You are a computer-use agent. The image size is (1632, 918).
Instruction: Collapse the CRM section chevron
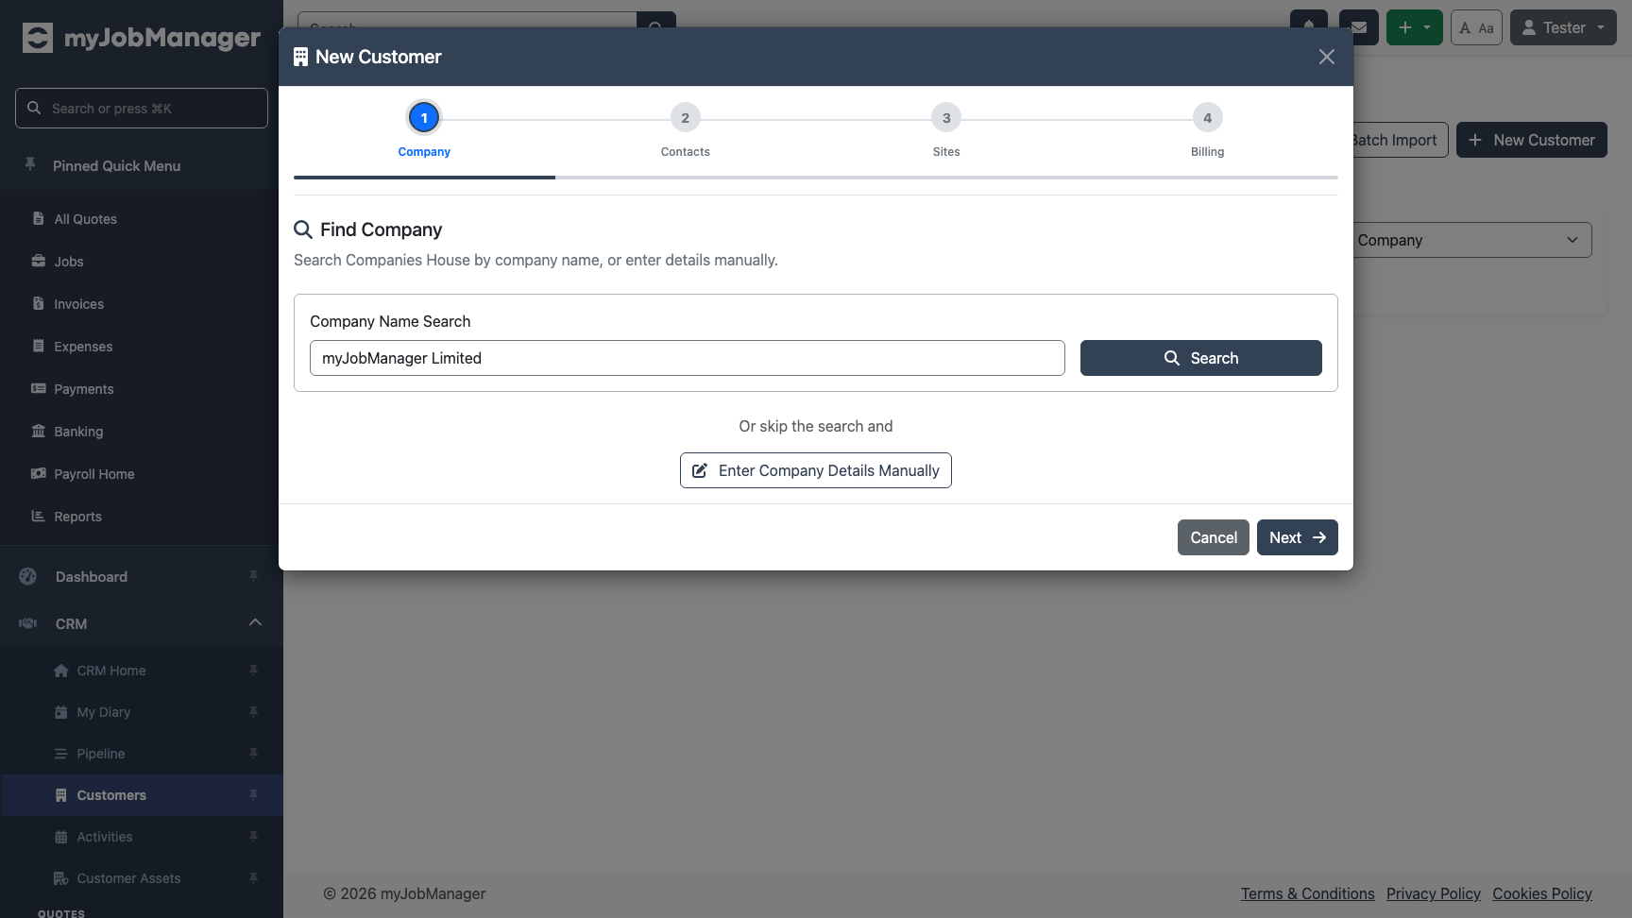(255, 622)
